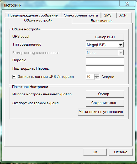
Task: Switch to the Выключение tab
Action: pyautogui.click(x=102, y=21)
